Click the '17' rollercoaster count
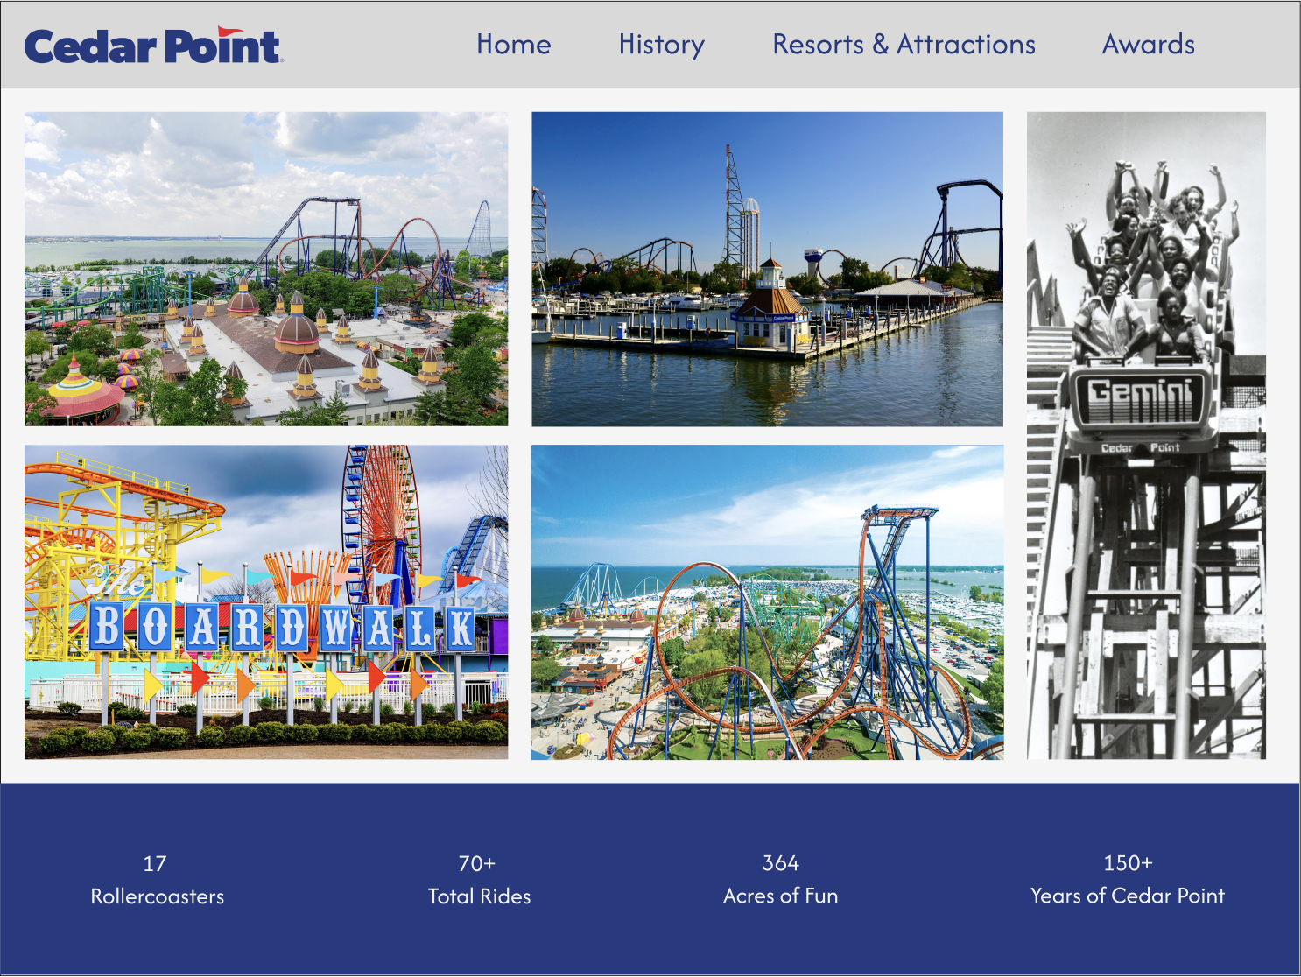Image resolution: width=1301 pixels, height=977 pixels. click(155, 864)
